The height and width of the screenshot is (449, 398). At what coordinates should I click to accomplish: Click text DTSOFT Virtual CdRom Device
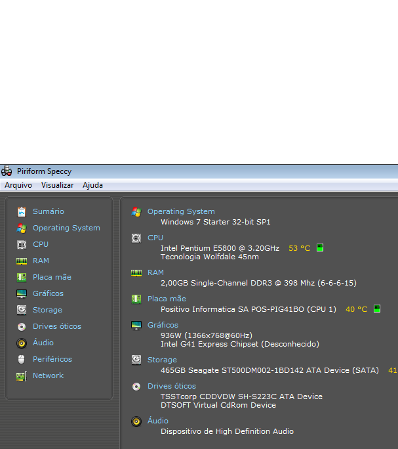(218, 405)
